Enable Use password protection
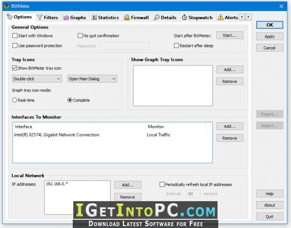 pyautogui.click(x=15, y=46)
